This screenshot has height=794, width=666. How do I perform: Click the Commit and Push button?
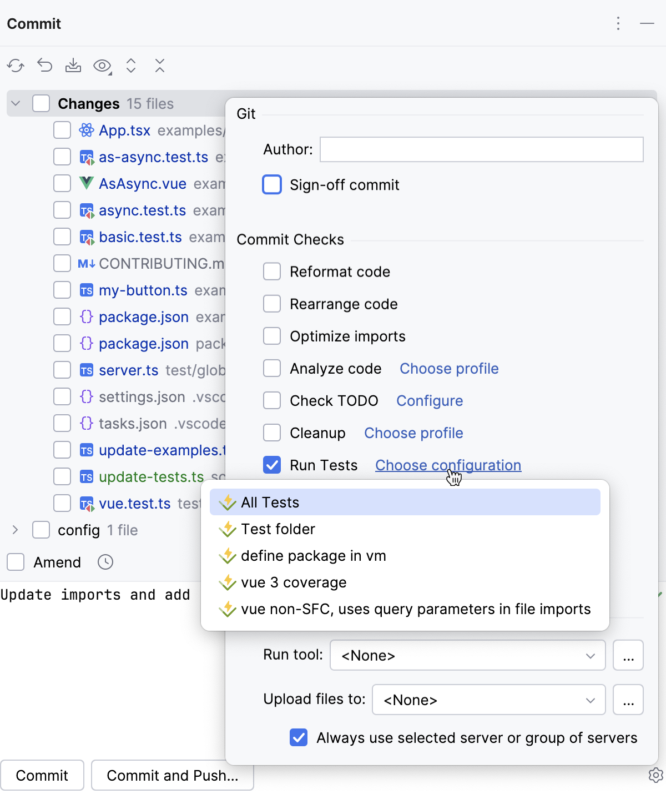(172, 775)
